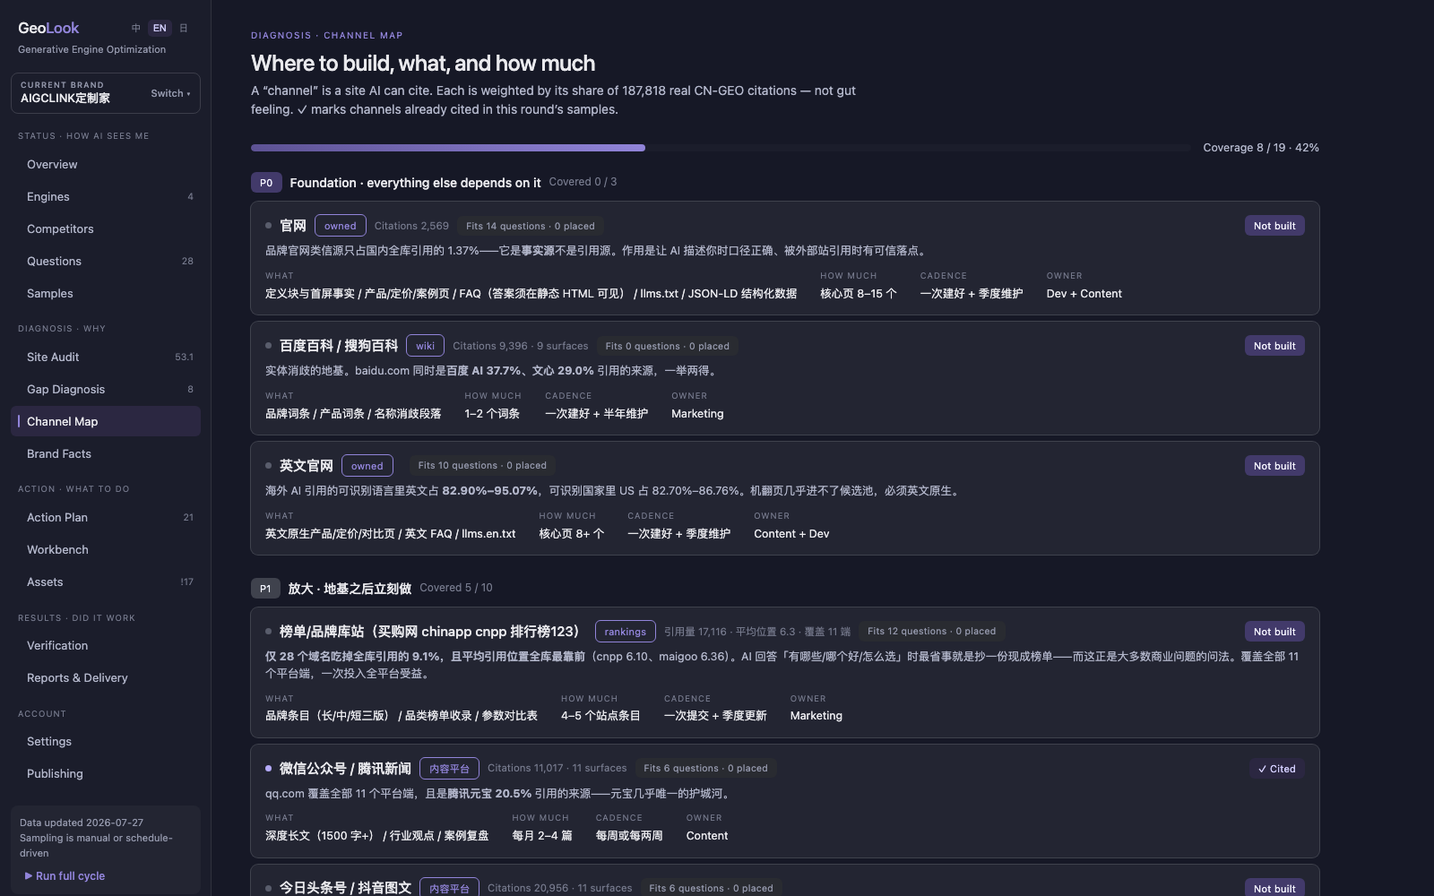This screenshot has width=1434, height=896.
Task: Navigate to Action Plan
Action: 106,518
